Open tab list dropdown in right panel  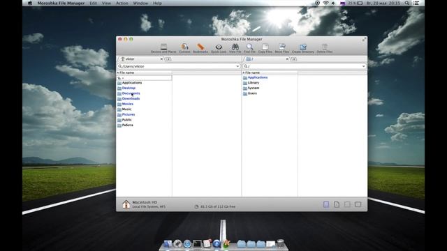[294, 59]
